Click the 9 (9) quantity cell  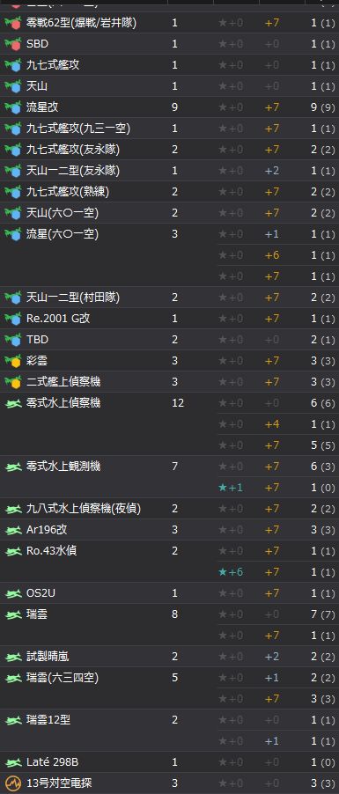(x=323, y=107)
